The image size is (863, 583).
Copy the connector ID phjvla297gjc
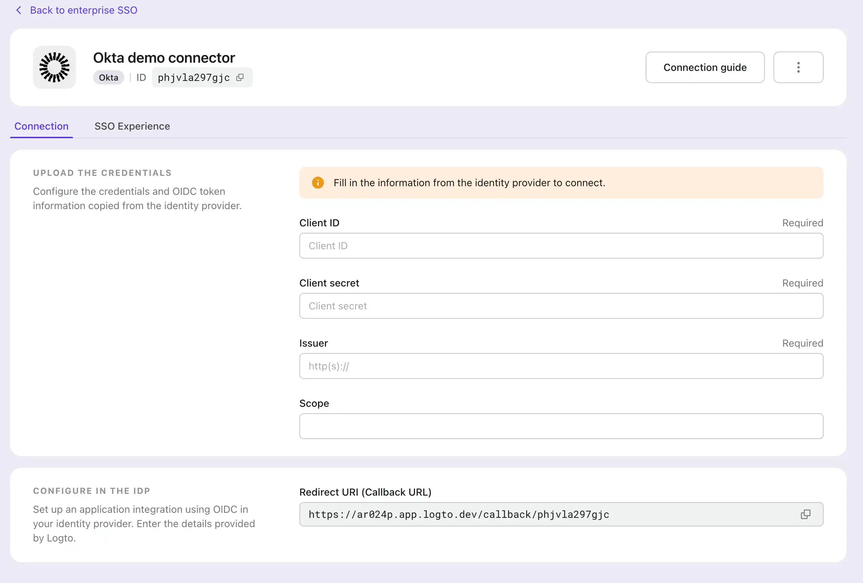[x=240, y=77]
